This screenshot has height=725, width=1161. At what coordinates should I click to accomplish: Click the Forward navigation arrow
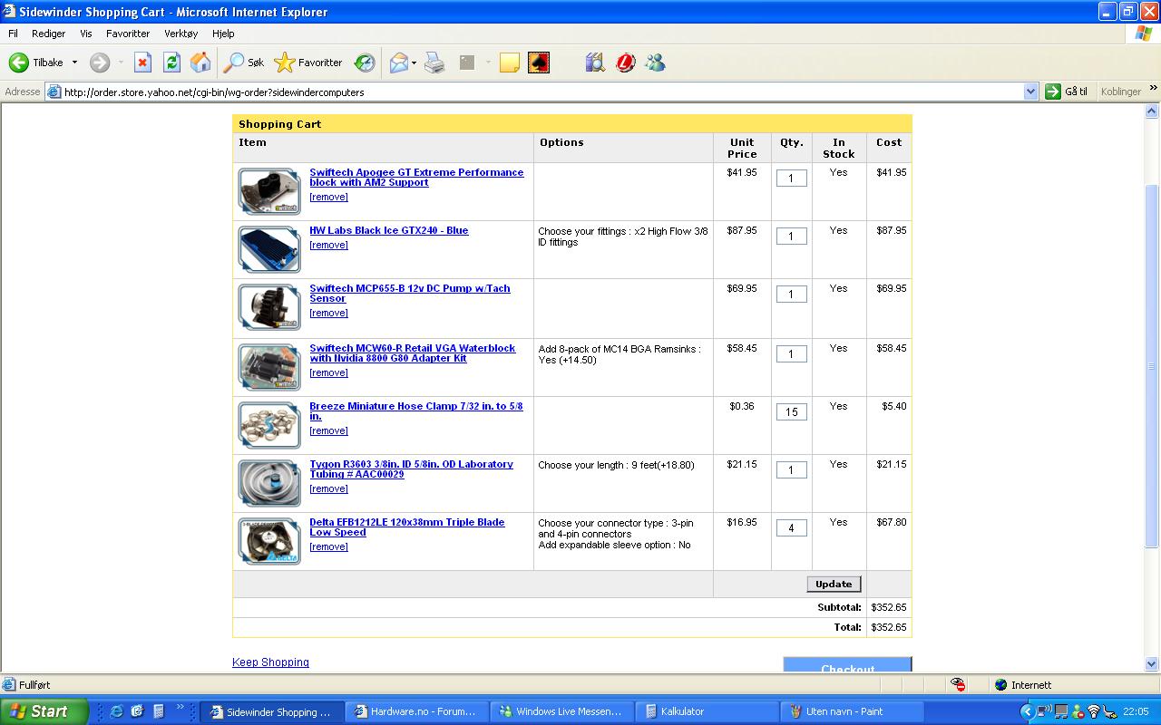[100, 63]
